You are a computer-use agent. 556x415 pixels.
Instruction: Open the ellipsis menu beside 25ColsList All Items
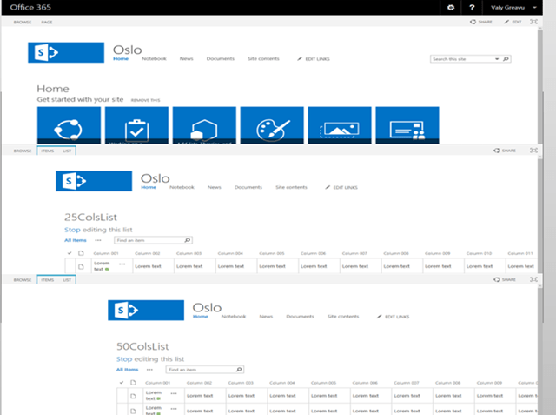click(x=98, y=239)
